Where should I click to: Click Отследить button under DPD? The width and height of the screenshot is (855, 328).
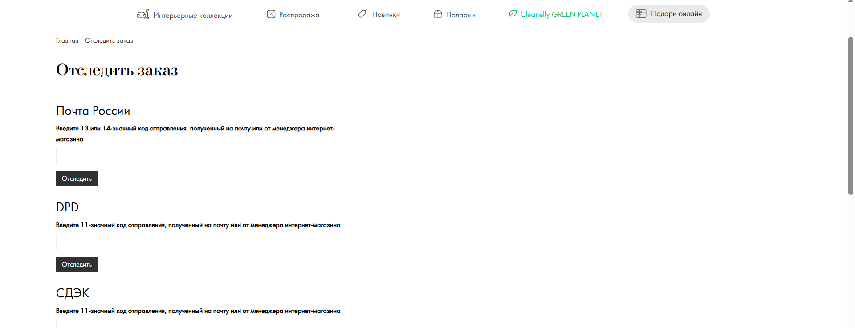(77, 264)
